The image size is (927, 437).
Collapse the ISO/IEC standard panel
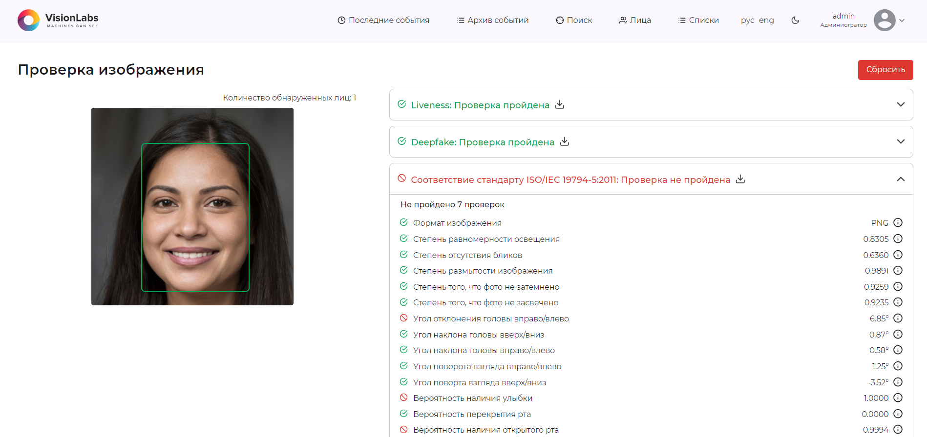coord(901,179)
